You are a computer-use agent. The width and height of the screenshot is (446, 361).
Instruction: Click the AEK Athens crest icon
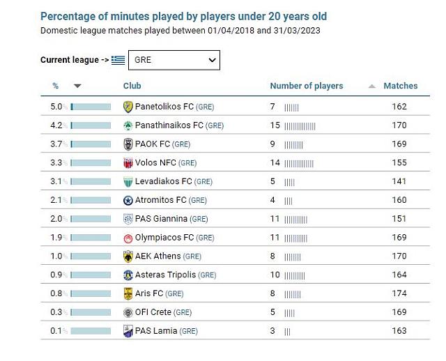pyautogui.click(x=128, y=256)
